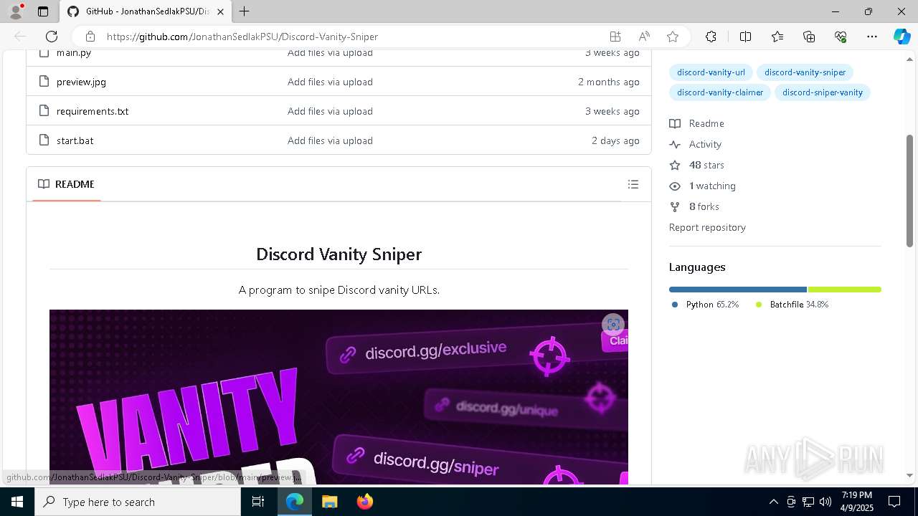Click the scrollbar down arrow
Screen dimensions: 918x516
click(909, 475)
